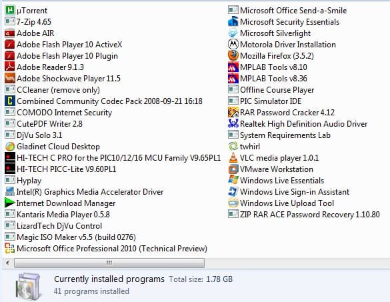Click the Microsoft Office Professional 2010 icon
The width and height of the screenshot is (390, 302).
(x=10, y=248)
